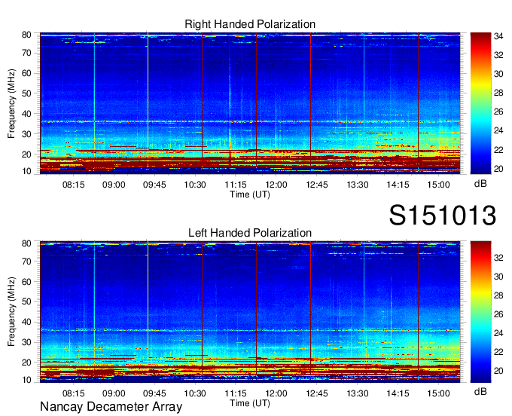Click the 50 frequency tick on top plot
The height and width of the screenshot is (416, 512).
pos(26,93)
